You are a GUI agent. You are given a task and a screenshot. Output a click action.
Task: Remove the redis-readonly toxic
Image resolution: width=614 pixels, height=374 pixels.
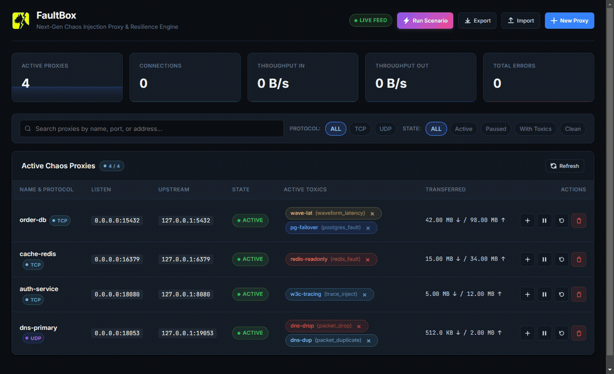[x=368, y=260]
